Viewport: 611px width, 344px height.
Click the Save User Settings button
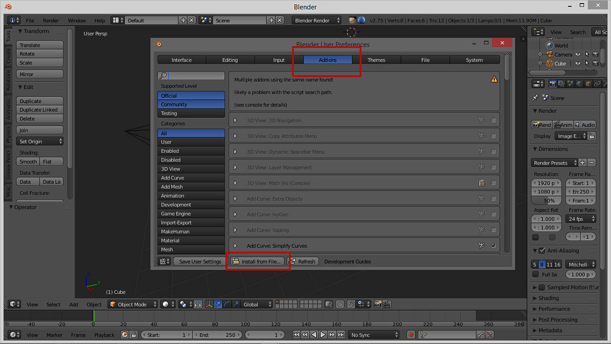[200, 261]
